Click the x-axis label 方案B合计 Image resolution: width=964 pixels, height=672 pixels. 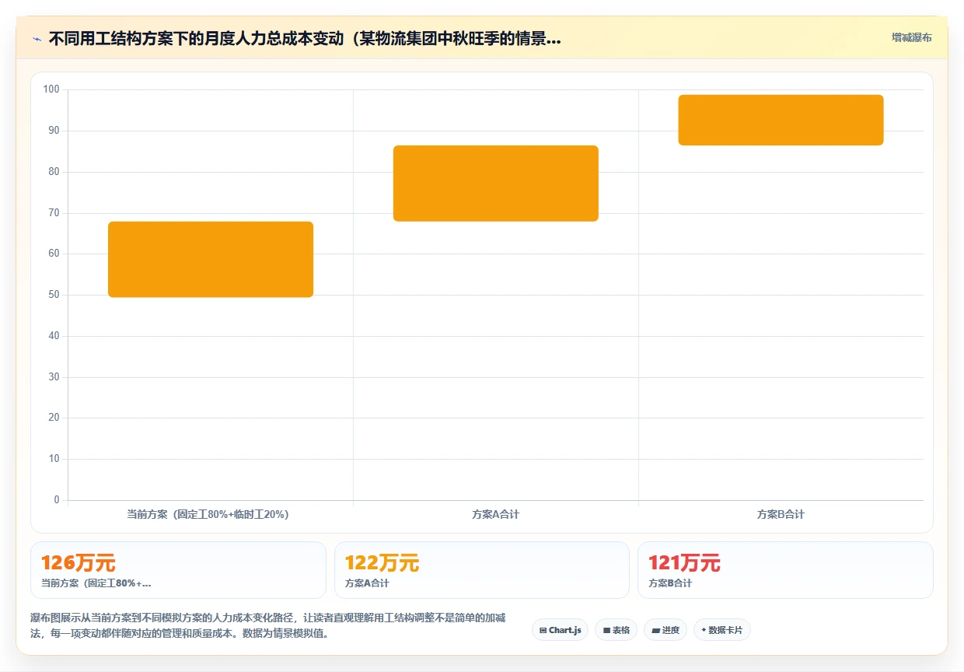coord(781,514)
